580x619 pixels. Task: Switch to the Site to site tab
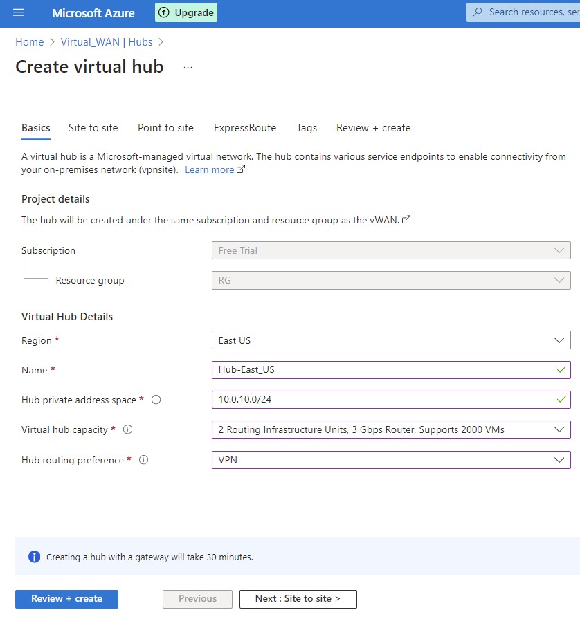click(x=93, y=128)
